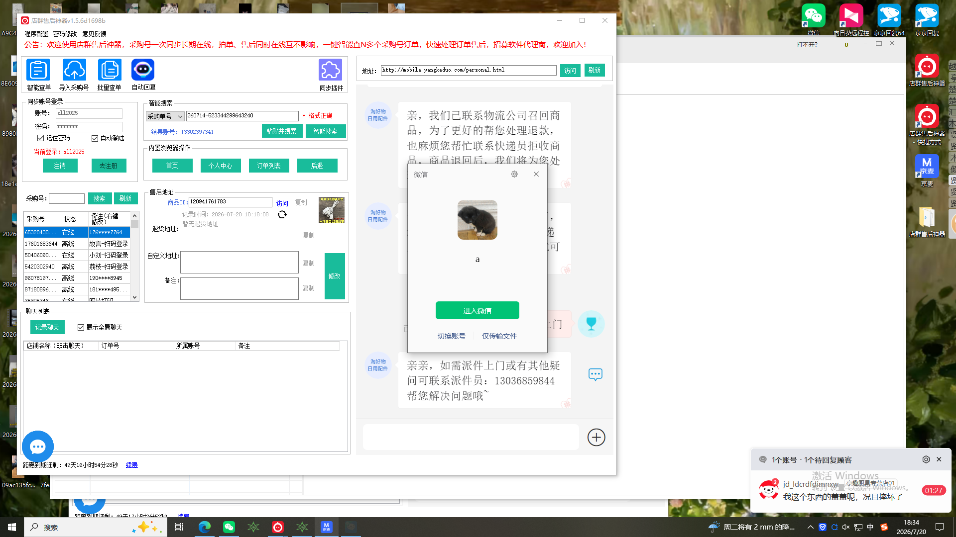Open the 订单列表 page
Screen dimensions: 956x537
[269, 166]
